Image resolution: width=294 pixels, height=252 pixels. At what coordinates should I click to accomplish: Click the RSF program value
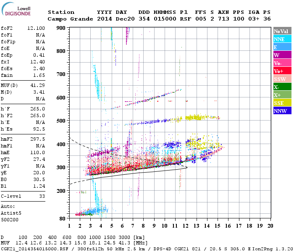(186, 19)
